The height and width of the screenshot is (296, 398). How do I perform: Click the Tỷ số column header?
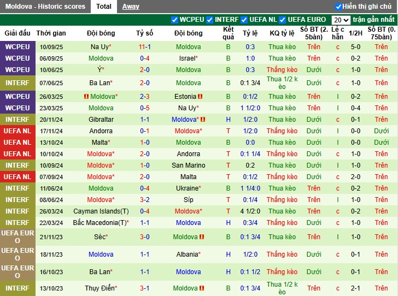coord(145,33)
